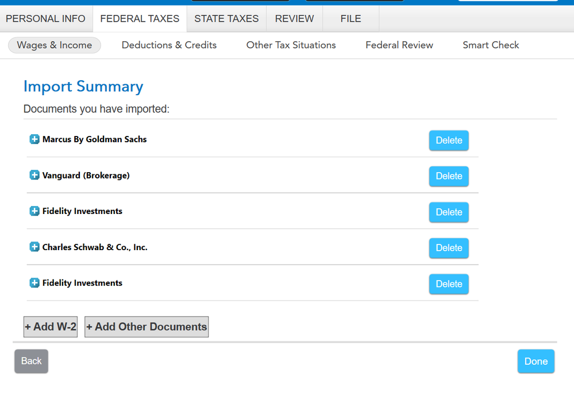The width and height of the screenshot is (574, 397).
Task: Expand the Charles Schwab & Co. plus icon
Action: point(34,247)
